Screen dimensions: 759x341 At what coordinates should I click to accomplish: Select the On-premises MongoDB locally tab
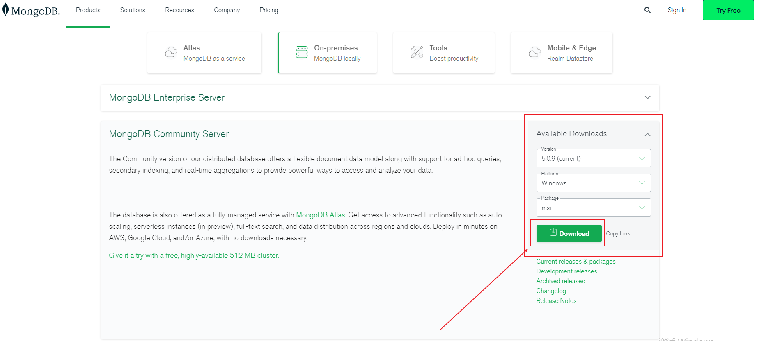coord(328,53)
